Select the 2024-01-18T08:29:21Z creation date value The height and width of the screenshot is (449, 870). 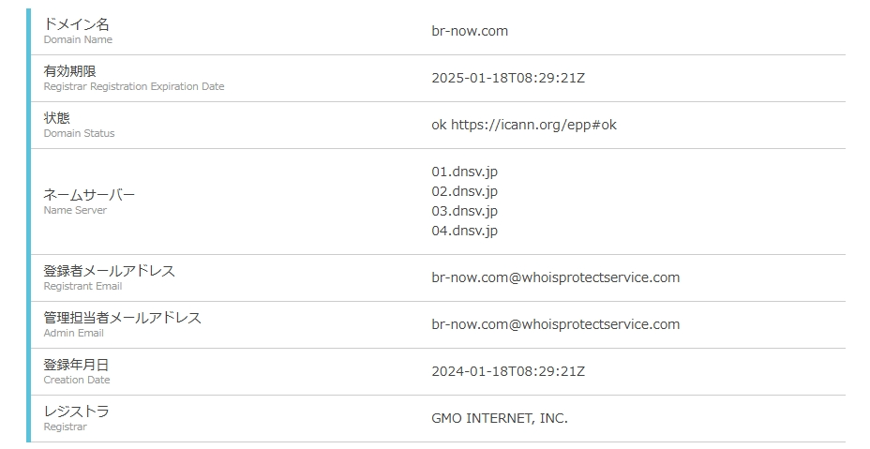508,371
